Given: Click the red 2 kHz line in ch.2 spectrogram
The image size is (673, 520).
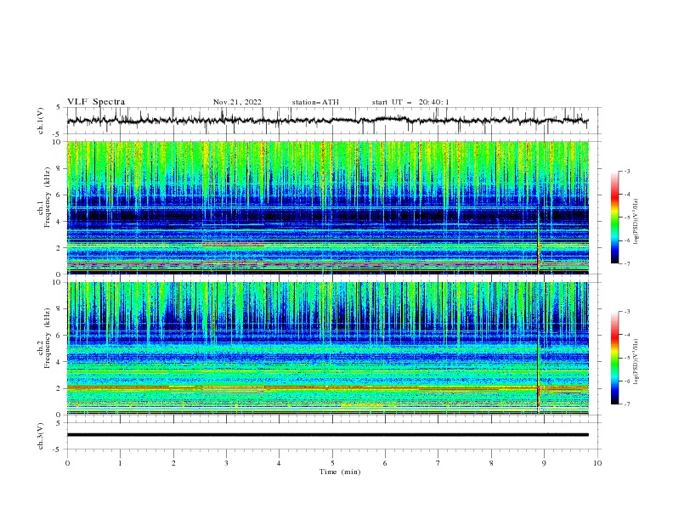Looking at the screenshot, I should click(327, 387).
